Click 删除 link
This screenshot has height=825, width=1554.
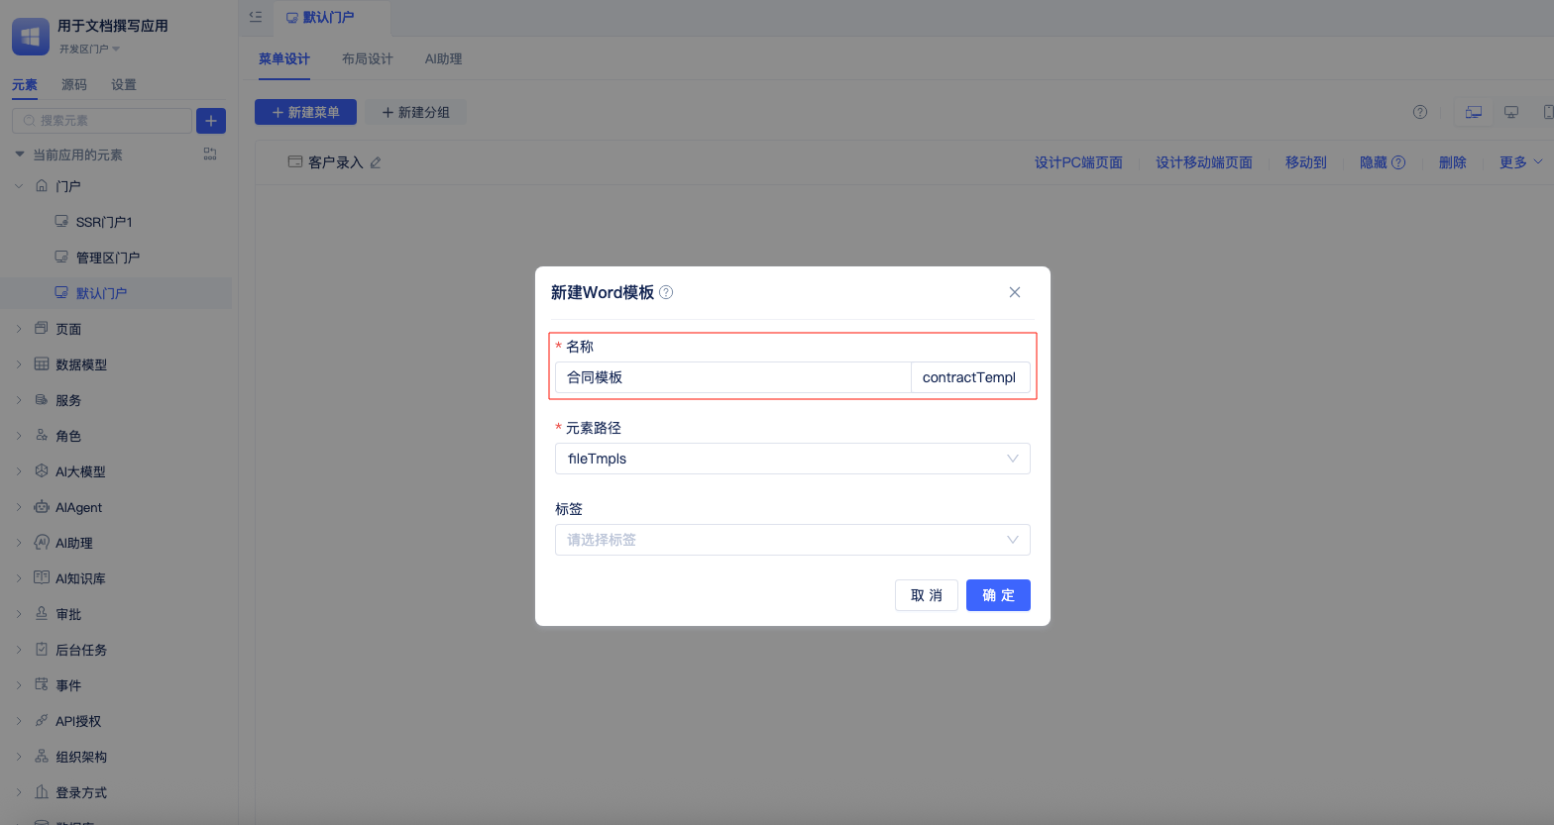point(1453,162)
